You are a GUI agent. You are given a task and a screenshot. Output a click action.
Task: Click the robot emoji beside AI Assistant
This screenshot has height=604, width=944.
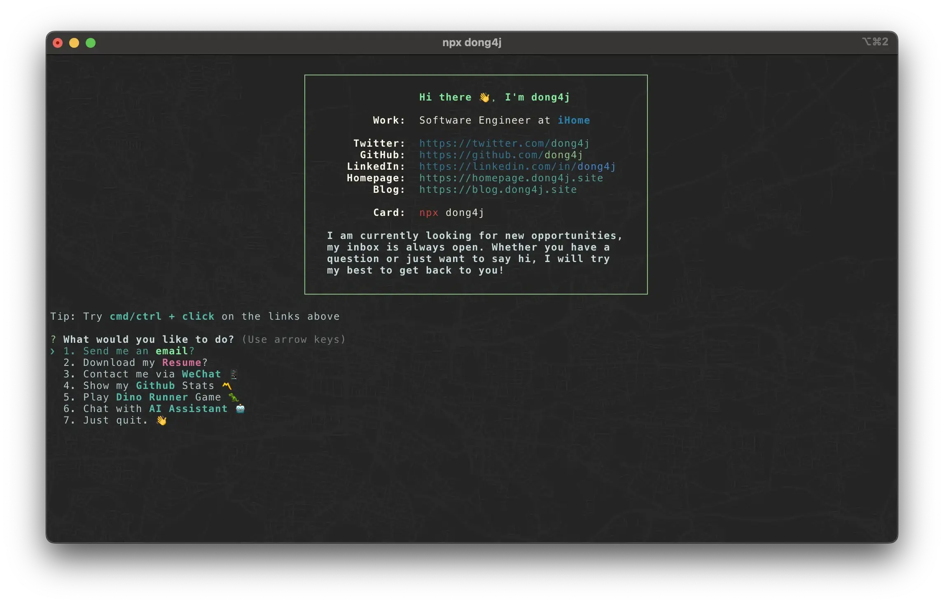point(240,409)
